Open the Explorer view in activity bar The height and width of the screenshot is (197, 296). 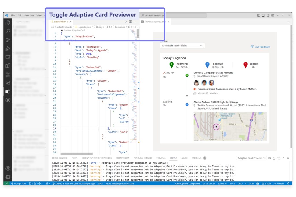(8, 23)
